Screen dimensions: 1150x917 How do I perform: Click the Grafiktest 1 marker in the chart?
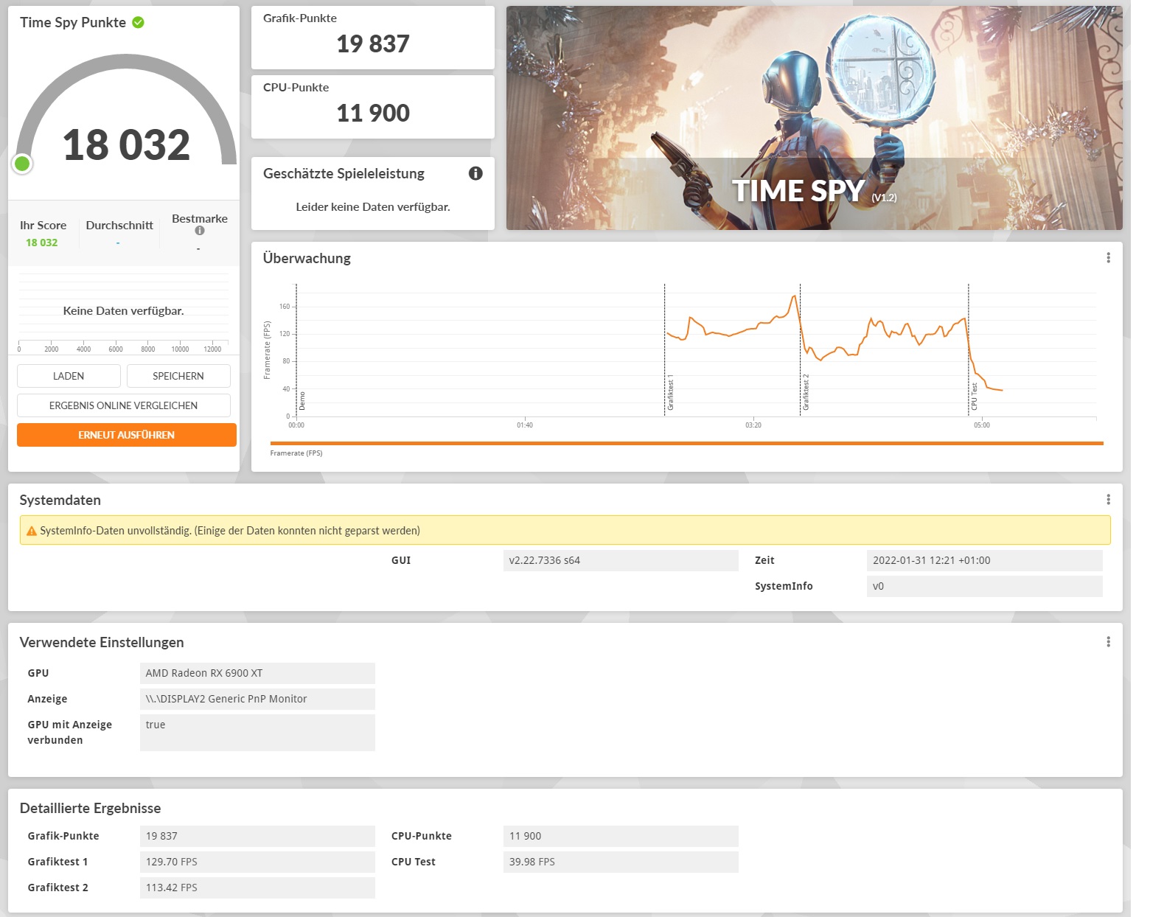[x=670, y=392]
